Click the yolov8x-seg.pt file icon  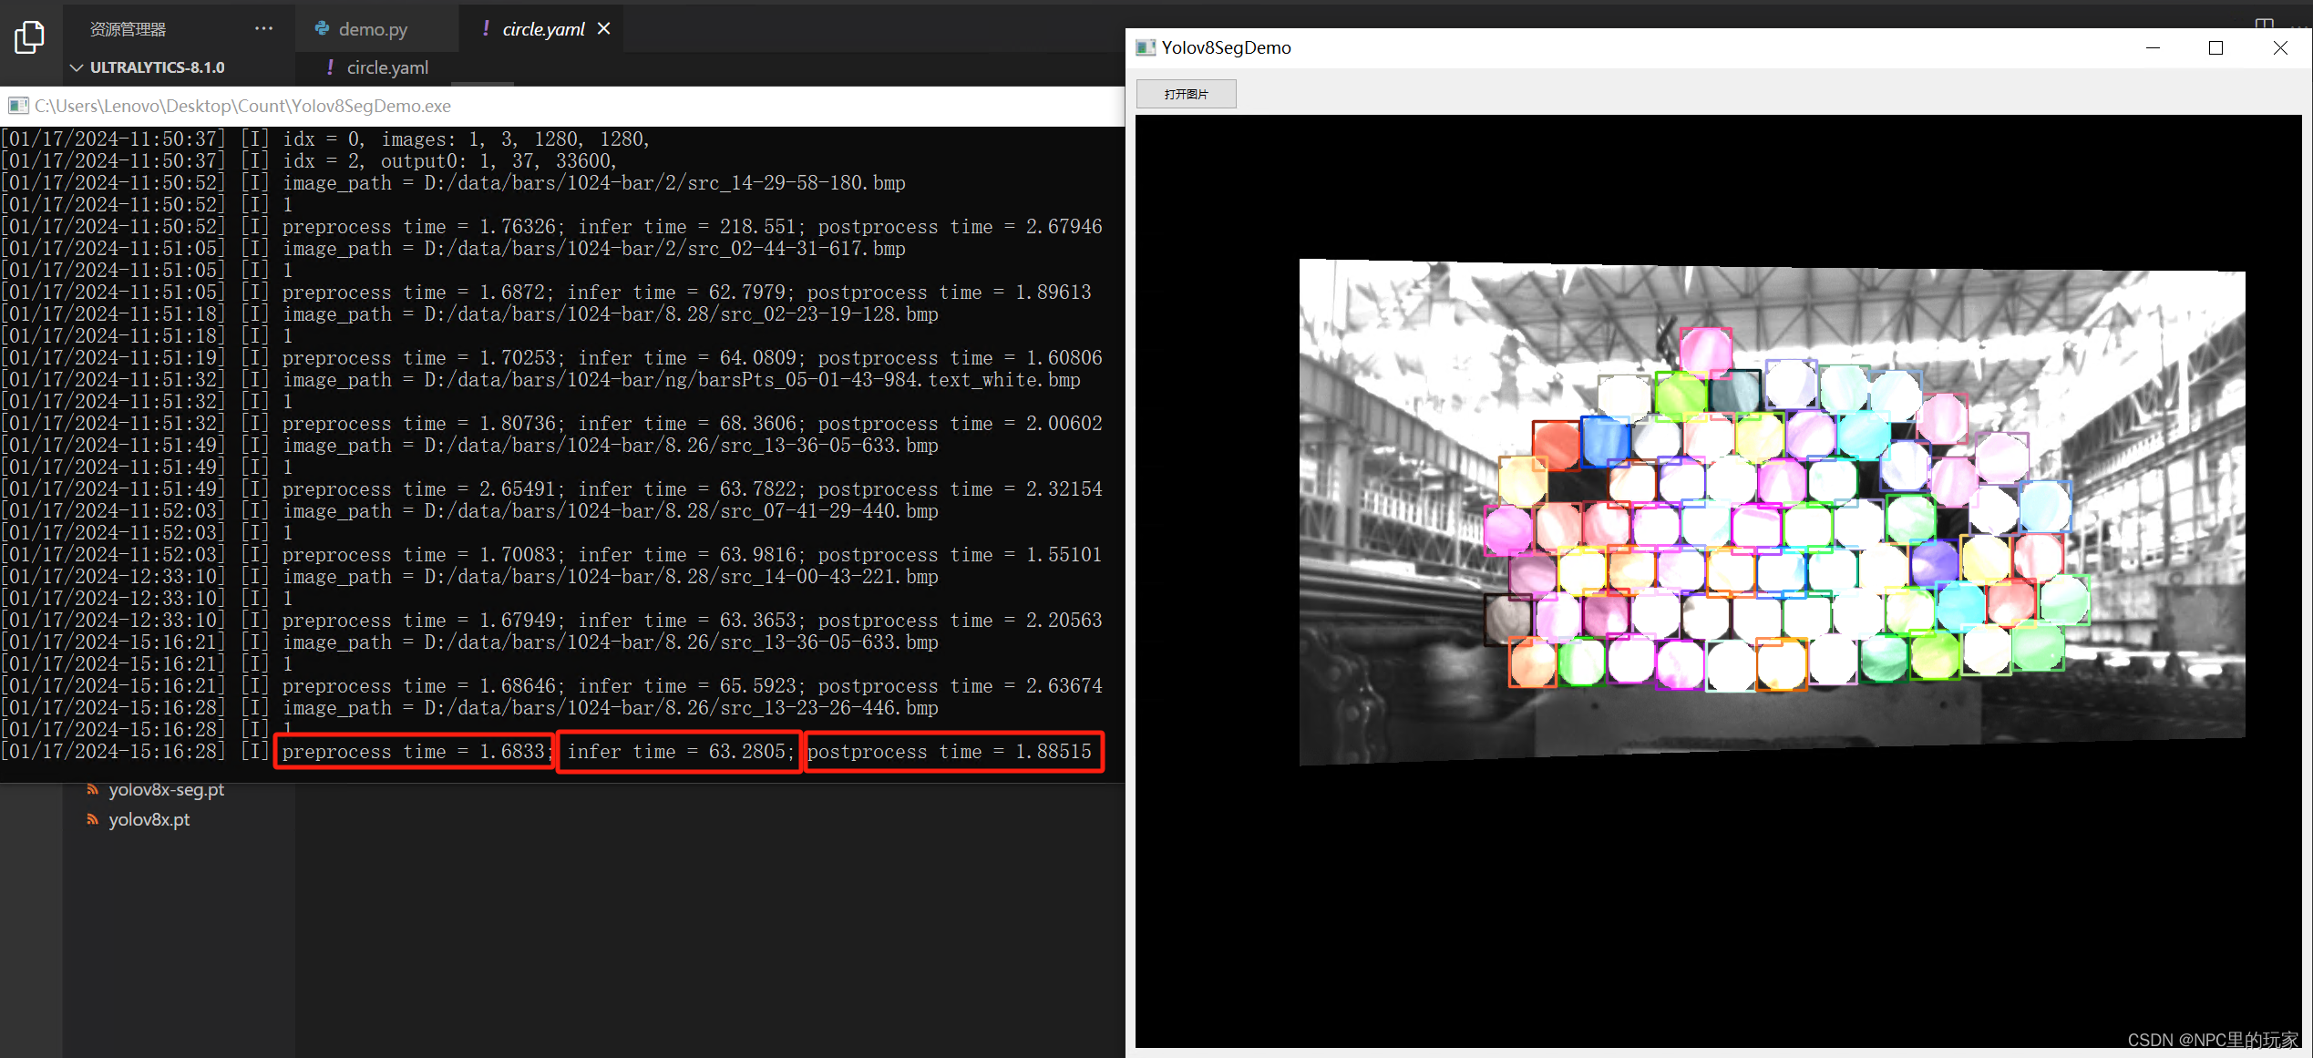click(x=92, y=789)
